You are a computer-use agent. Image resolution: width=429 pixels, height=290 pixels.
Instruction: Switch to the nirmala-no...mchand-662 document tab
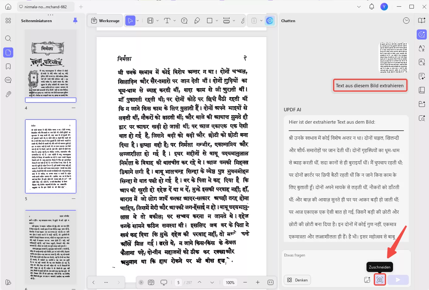(46, 7)
